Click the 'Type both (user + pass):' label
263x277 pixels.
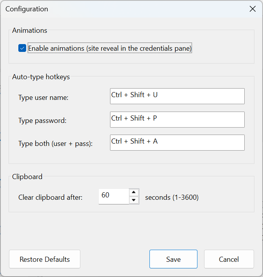[x=55, y=144]
